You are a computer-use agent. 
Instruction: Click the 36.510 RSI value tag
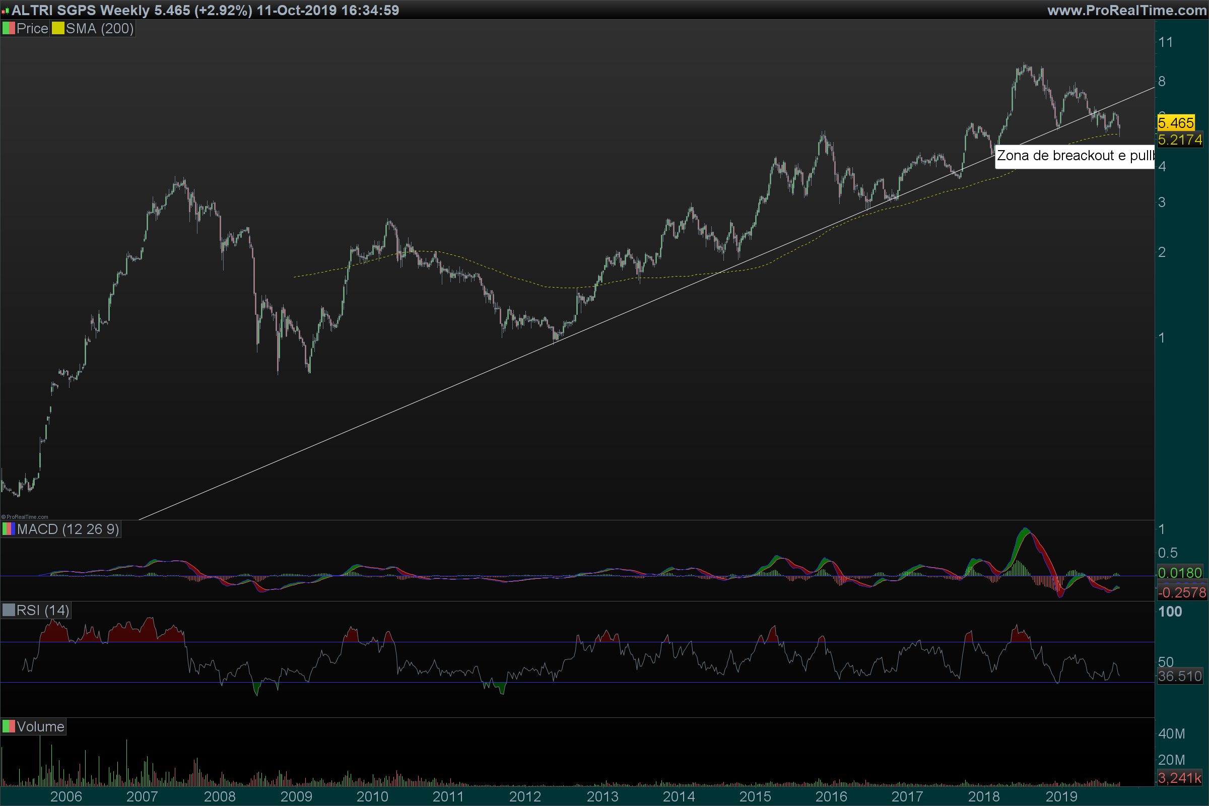(1180, 676)
